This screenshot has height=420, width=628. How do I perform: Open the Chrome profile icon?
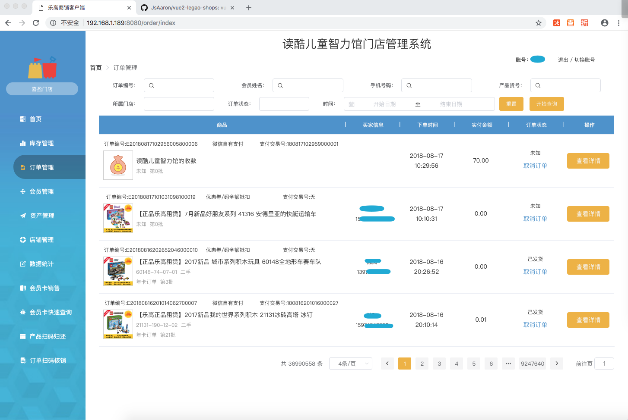(605, 23)
